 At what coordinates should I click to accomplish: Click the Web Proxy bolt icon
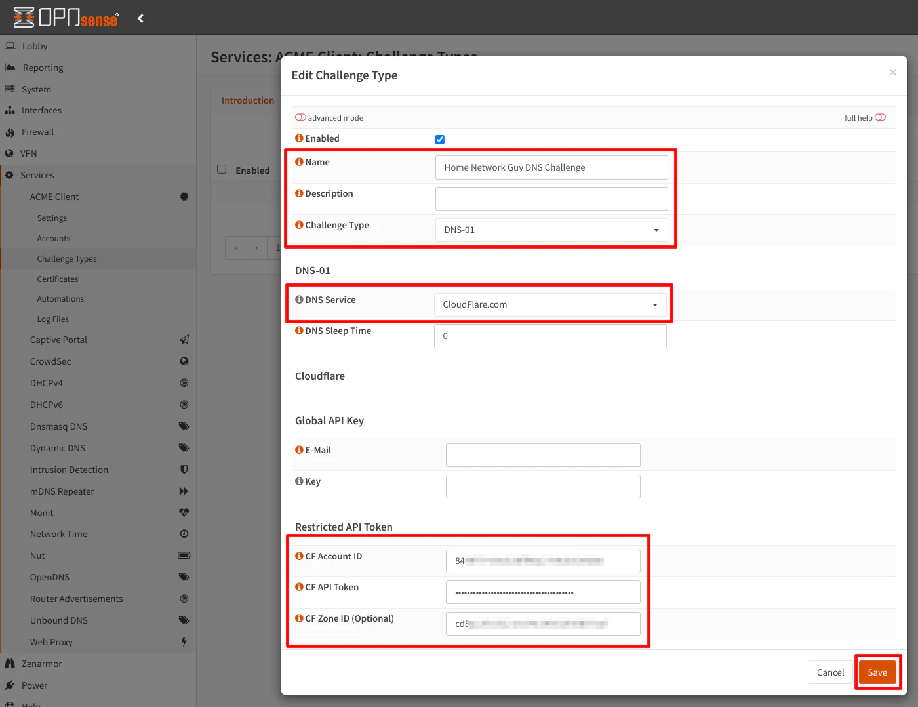pyautogui.click(x=184, y=642)
